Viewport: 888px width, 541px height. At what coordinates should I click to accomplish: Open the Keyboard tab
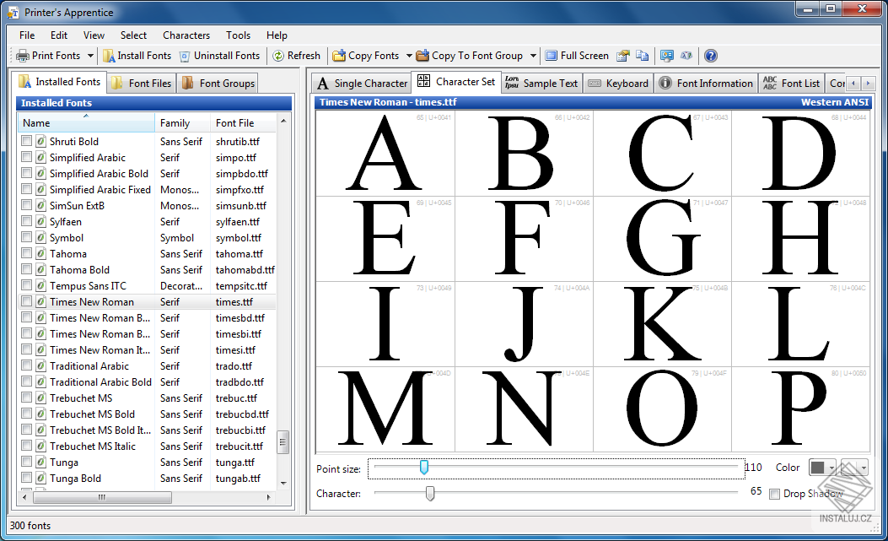(x=618, y=84)
